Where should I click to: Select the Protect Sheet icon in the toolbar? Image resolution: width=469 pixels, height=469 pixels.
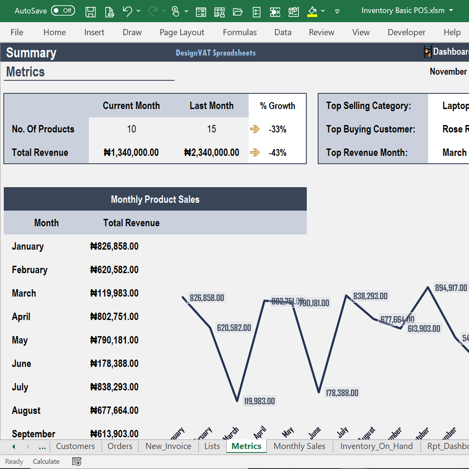tap(220, 12)
